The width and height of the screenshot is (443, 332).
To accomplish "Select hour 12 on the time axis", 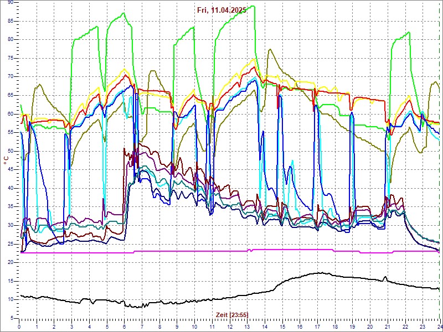I will [230, 326].
